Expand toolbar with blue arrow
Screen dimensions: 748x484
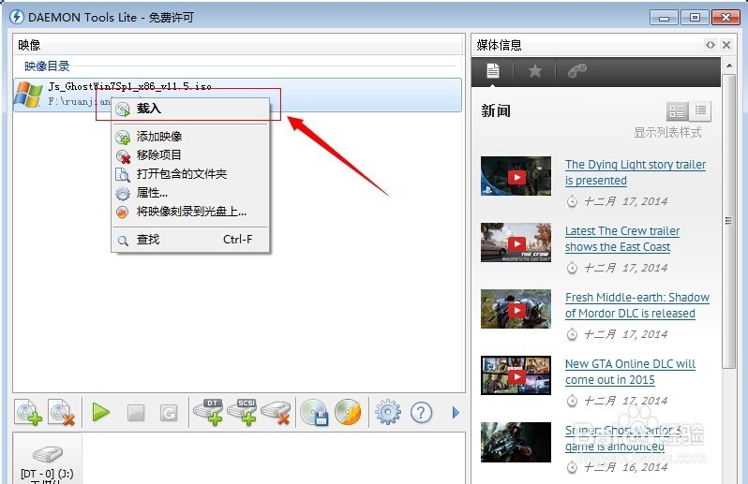[456, 413]
